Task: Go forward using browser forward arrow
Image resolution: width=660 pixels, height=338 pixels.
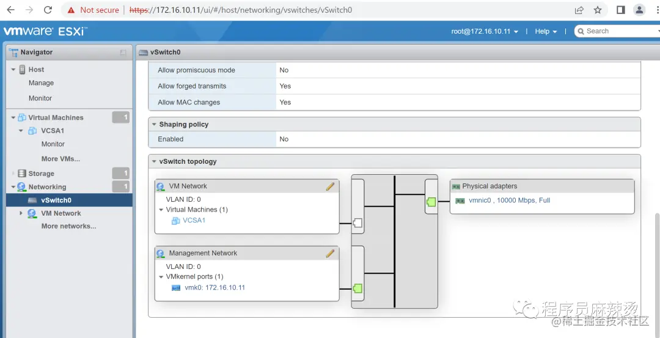Action: pyautogui.click(x=29, y=10)
